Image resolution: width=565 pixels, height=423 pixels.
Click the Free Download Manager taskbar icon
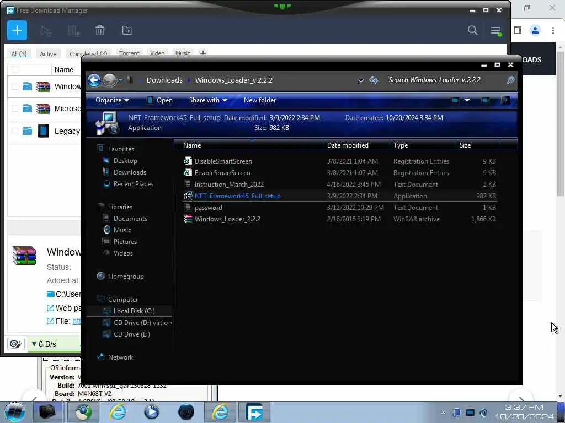[255, 412]
